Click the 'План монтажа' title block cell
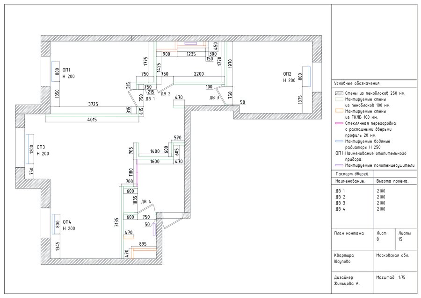This screenshot has height=298, width=421. [x=349, y=233]
